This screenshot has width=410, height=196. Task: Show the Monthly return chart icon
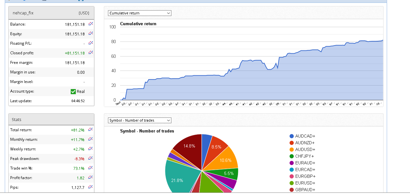click(91, 139)
